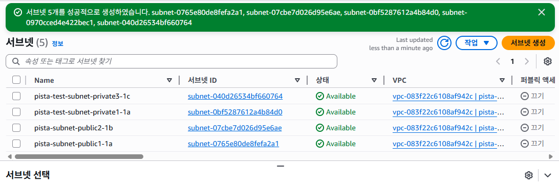
Task: Open the details panel settings gear
Action: click(529, 175)
